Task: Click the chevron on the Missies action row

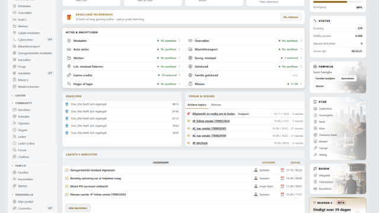Action: coord(301,84)
